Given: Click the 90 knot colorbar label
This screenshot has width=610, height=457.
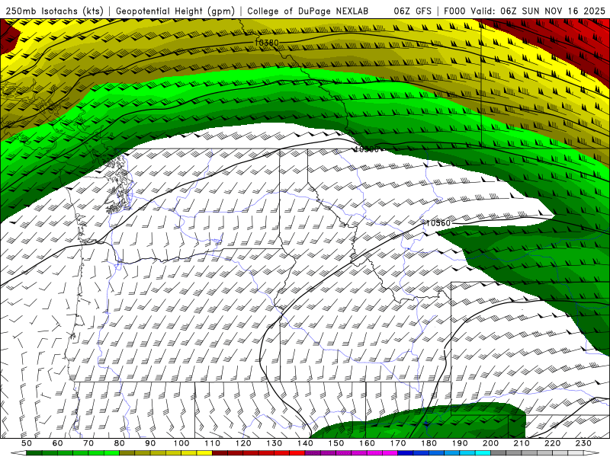Looking at the screenshot, I should pos(150,443).
